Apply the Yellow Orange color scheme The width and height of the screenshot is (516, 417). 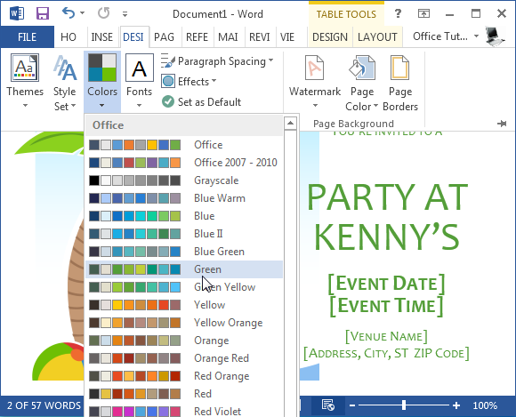(x=184, y=323)
